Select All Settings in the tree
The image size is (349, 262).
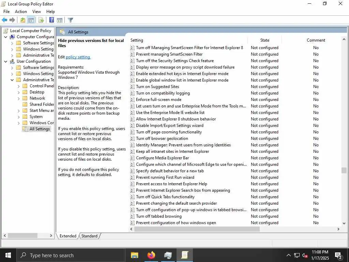(x=40, y=129)
